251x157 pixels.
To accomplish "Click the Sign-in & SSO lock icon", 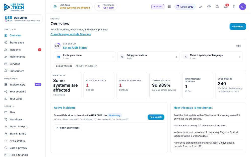I will [6, 134].
